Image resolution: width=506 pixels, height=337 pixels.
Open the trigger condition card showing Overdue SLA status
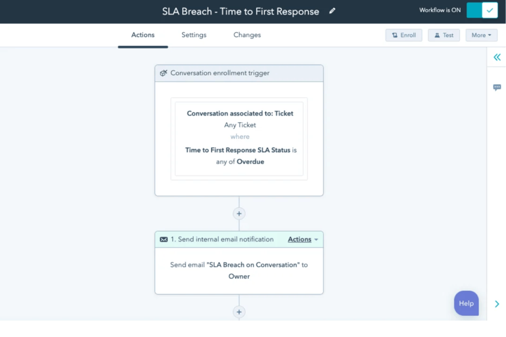[x=239, y=137]
